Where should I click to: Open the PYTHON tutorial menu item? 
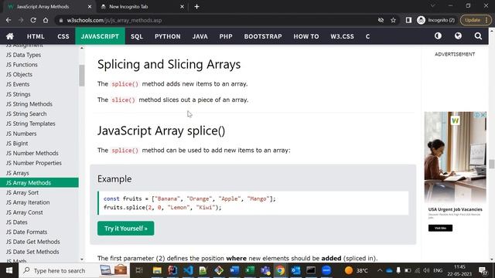pos(168,36)
